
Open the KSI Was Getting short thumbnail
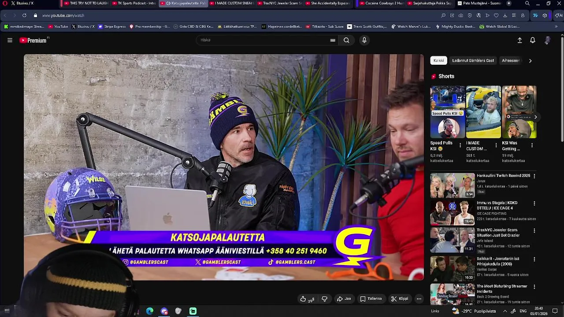point(519,112)
